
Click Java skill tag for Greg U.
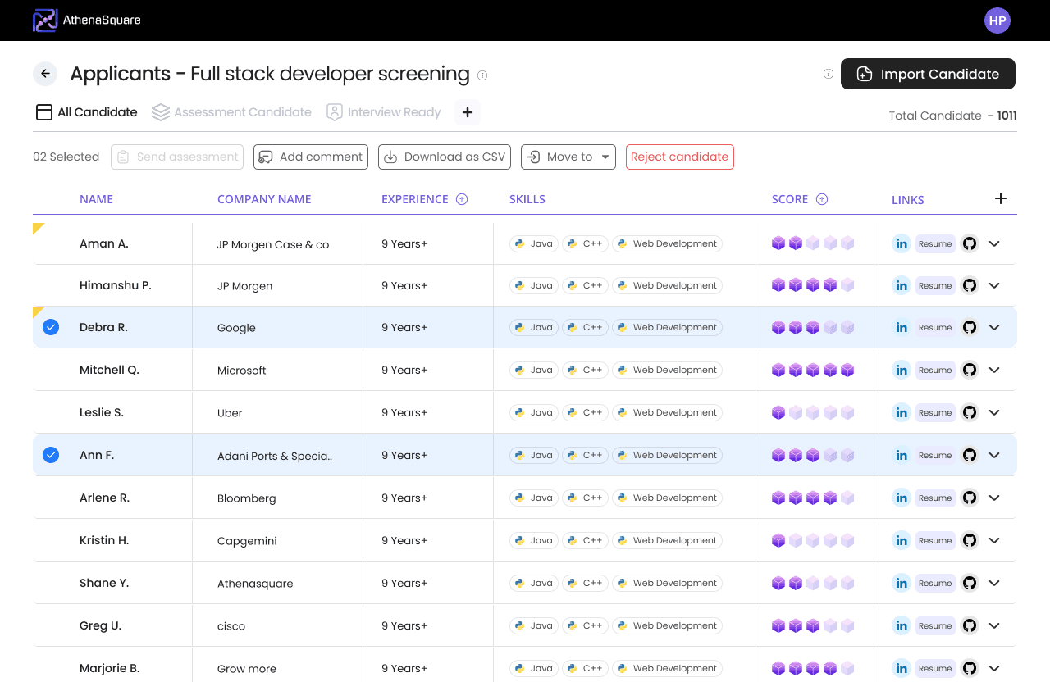click(534, 625)
